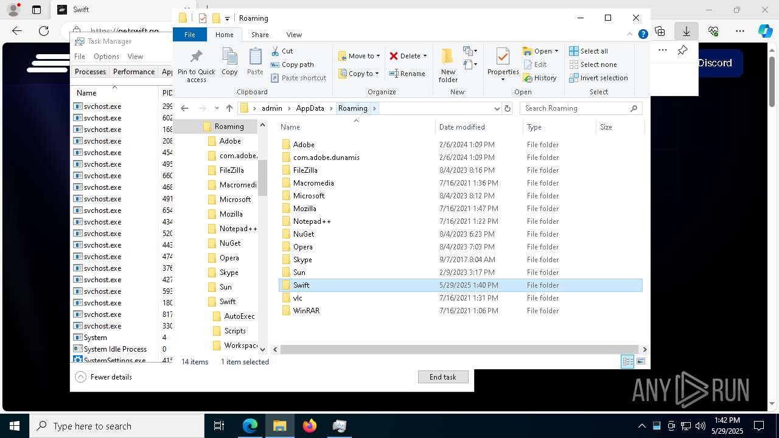Click Select all in ribbon

[x=589, y=51]
